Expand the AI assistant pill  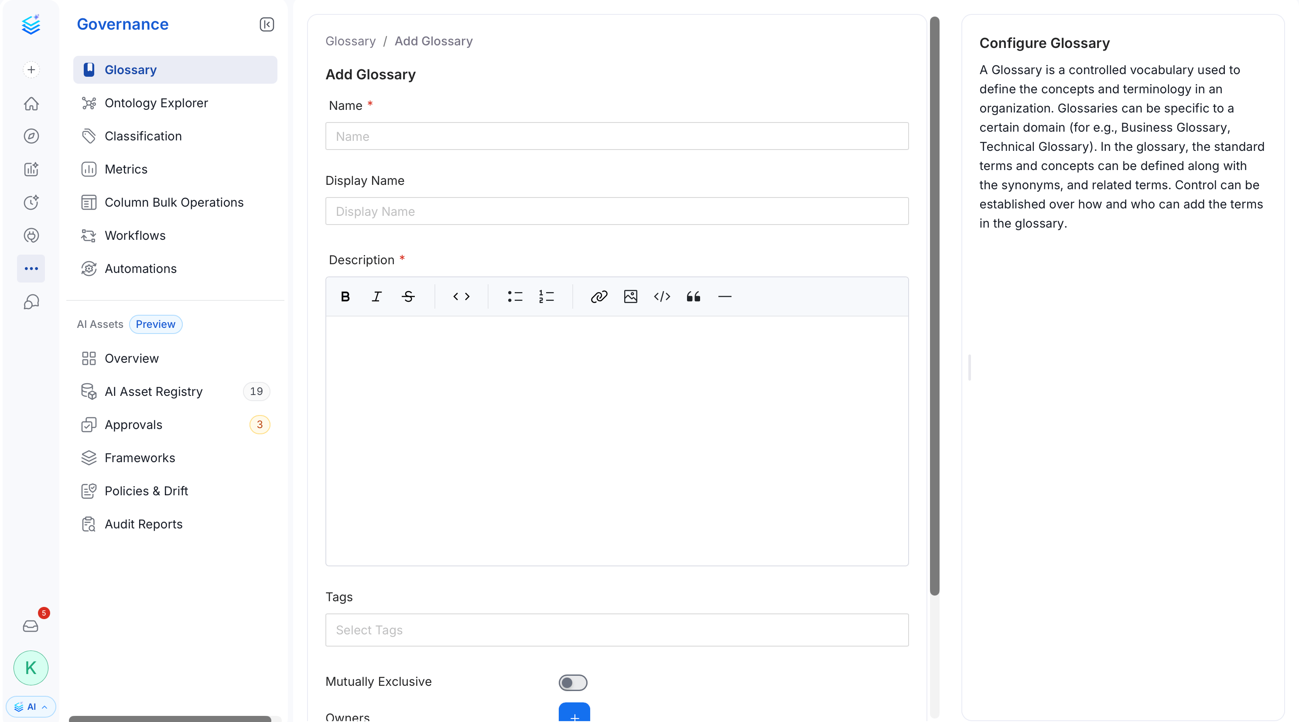[x=31, y=706]
